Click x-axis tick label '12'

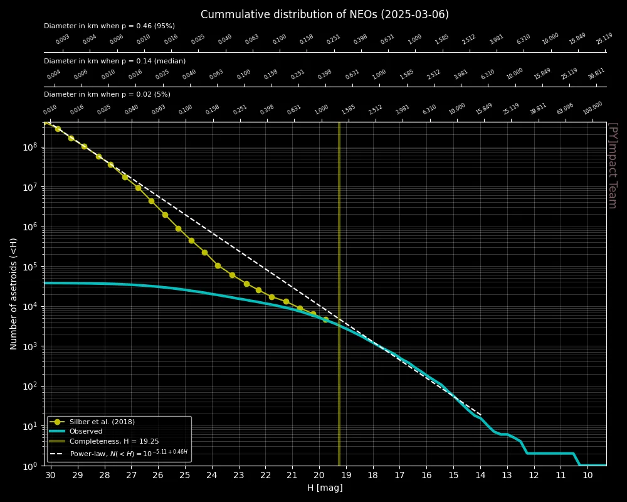[534, 476]
